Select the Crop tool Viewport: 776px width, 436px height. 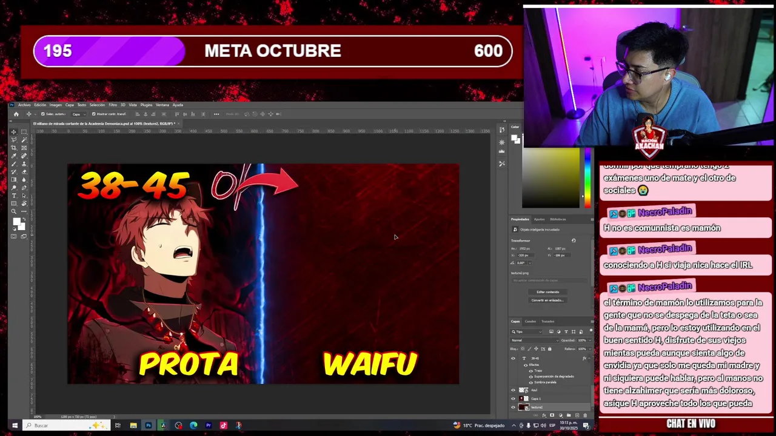pyautogui.click(x=13, y=148)
